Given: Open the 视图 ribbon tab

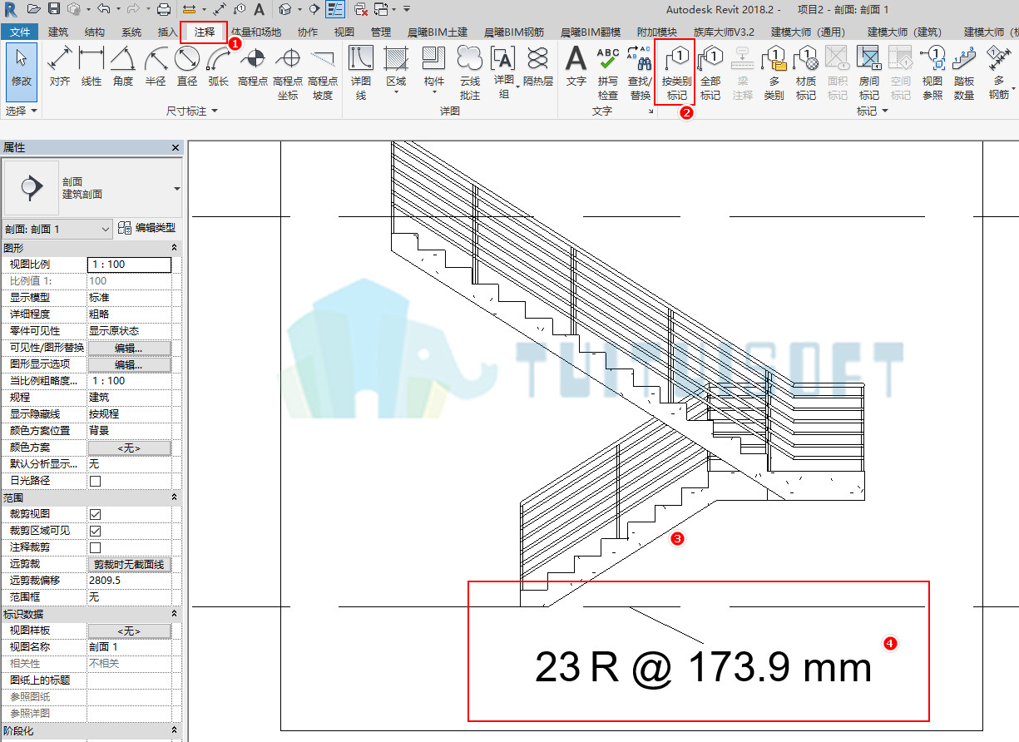Looking at the screenshot, I should (344, 32).
